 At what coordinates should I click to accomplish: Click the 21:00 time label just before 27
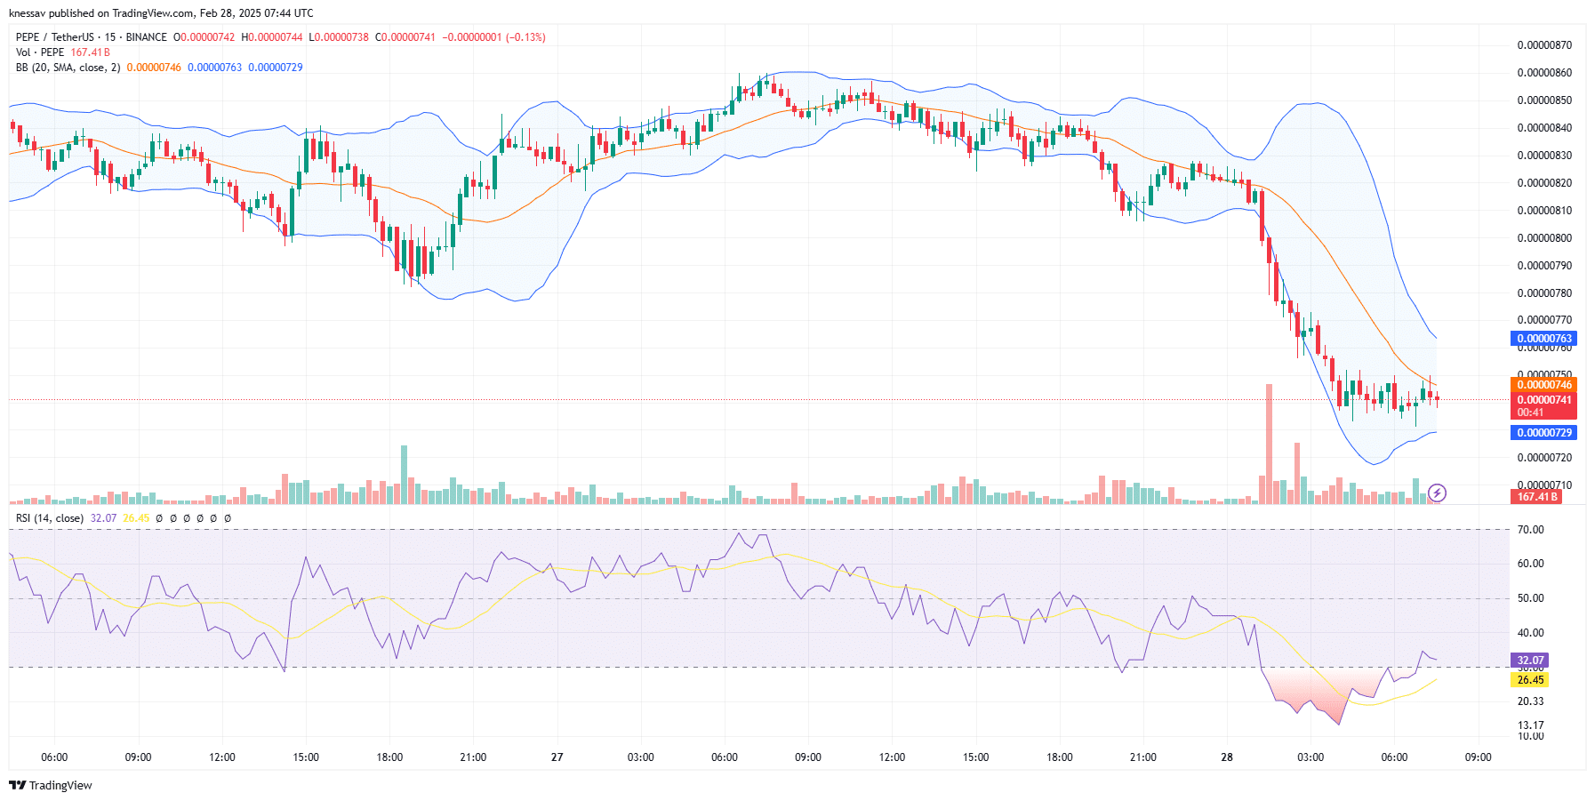(x=473, y=757)
